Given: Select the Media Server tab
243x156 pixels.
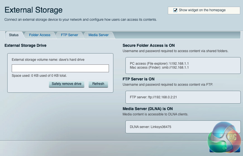Looking at the screenshot, I should tap(98, 35).
